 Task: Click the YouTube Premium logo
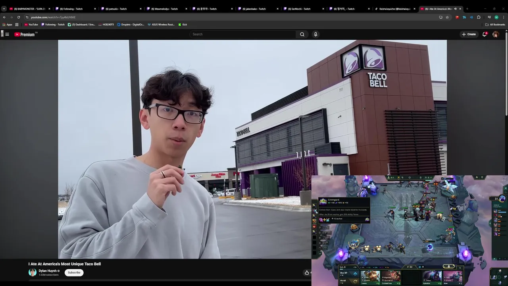point(25,34)
